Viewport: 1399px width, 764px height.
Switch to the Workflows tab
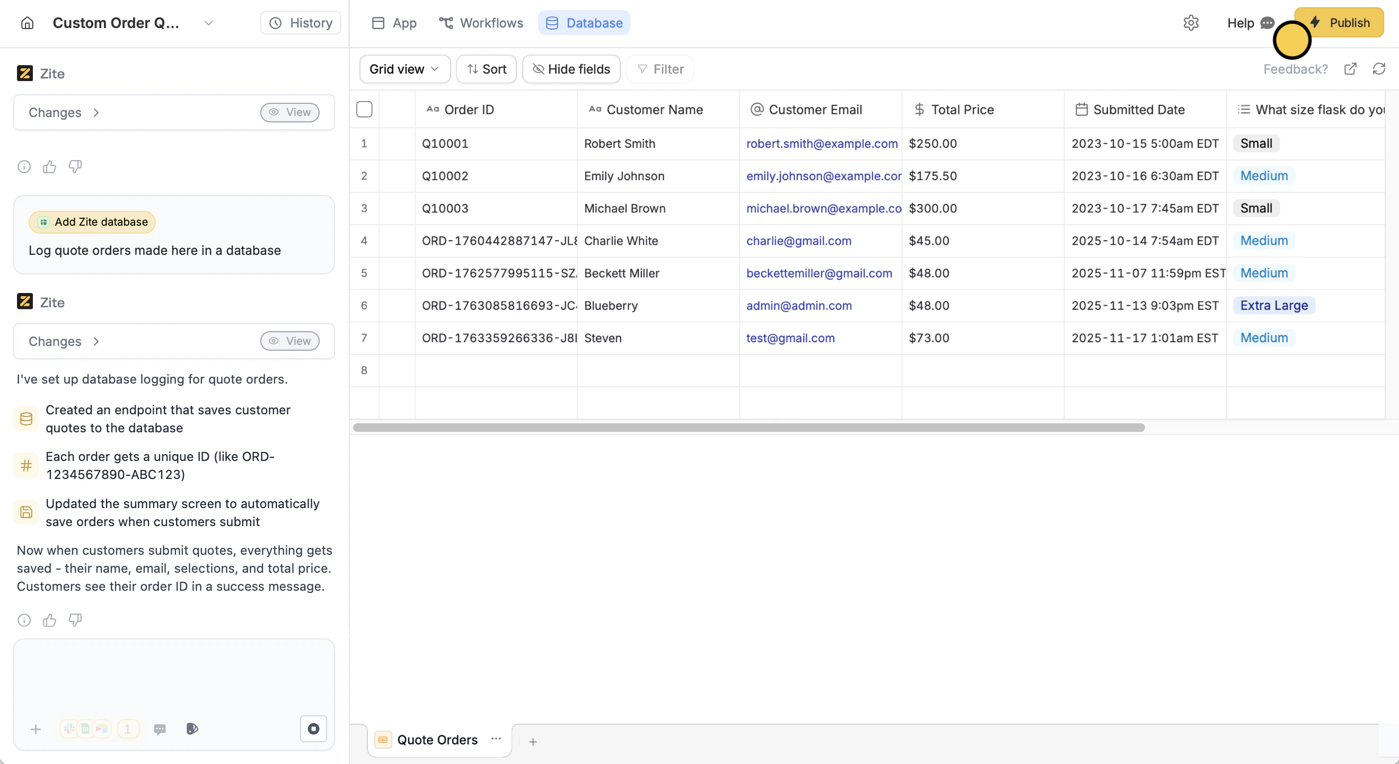(481, 23)
